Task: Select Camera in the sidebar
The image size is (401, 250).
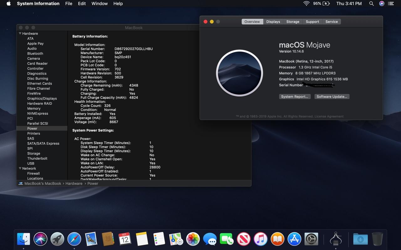Action: pyautogui.click(x=34, y=58)
